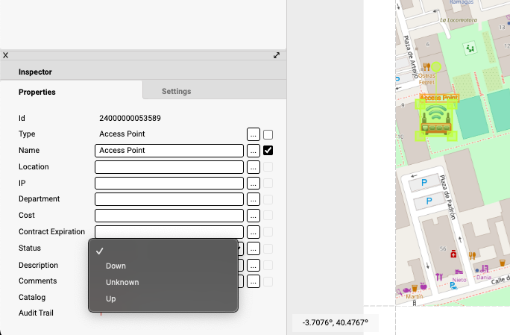Click the red pharmacy marker on map
The image size is (510, 335).
click(x=454, y=254)
